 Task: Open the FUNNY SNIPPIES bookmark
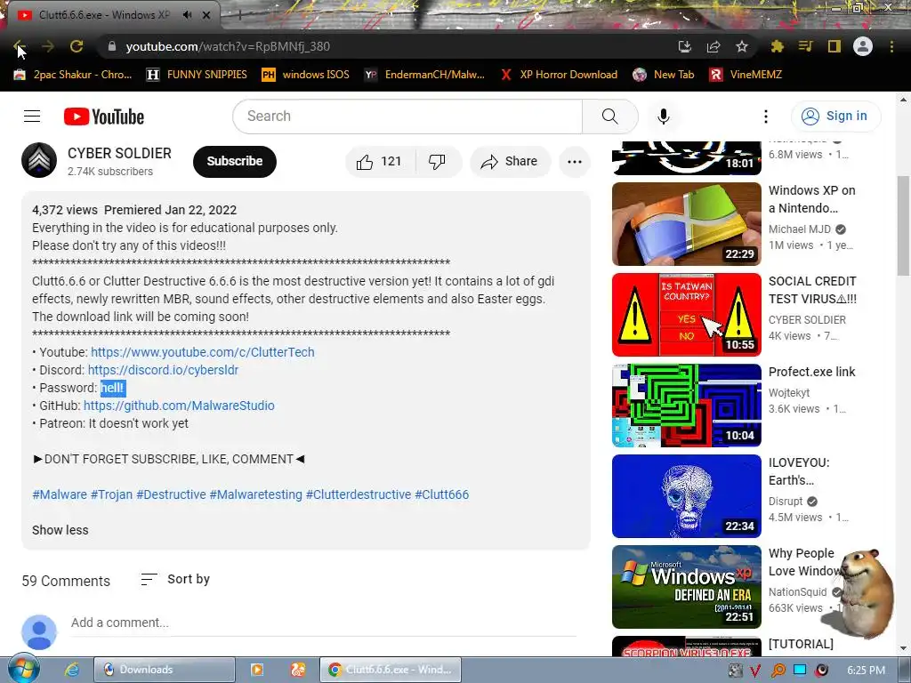[x=197, y=75]
